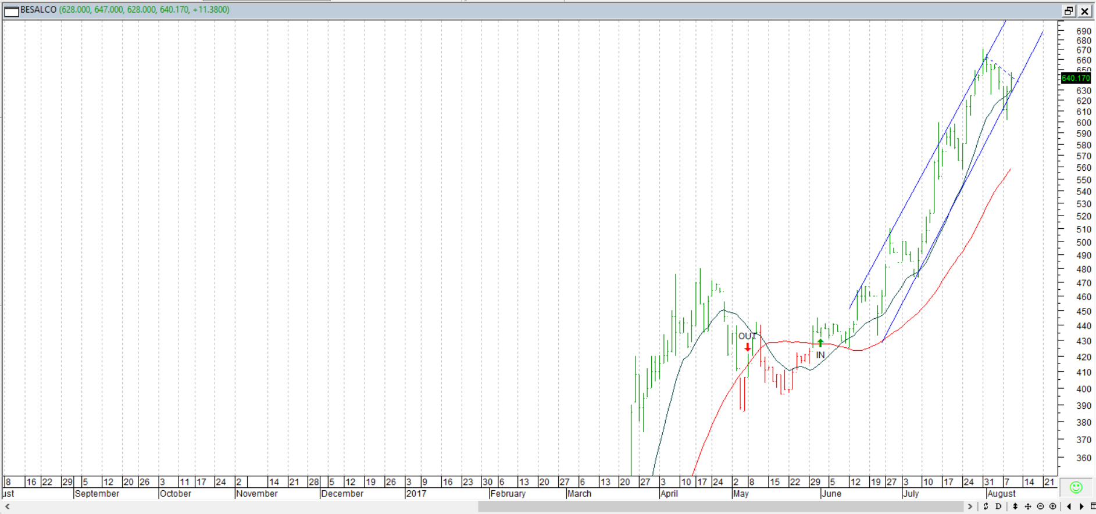Screen dimensions: 1096x514
Task: Click the 'IN' signal text label
Action: (x=820, y=355)
